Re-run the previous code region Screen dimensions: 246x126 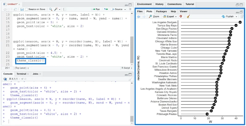point(106,9)
